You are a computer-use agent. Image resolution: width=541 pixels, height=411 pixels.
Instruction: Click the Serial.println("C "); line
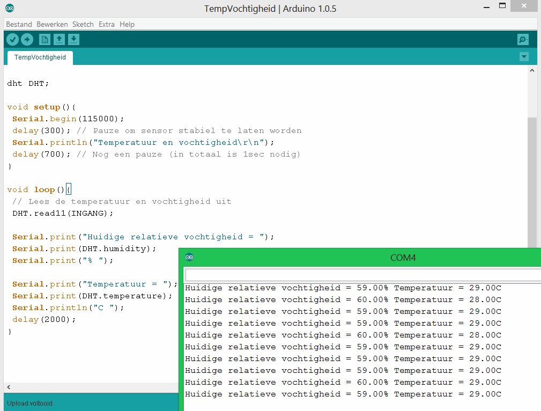click(x=68, y=308)
